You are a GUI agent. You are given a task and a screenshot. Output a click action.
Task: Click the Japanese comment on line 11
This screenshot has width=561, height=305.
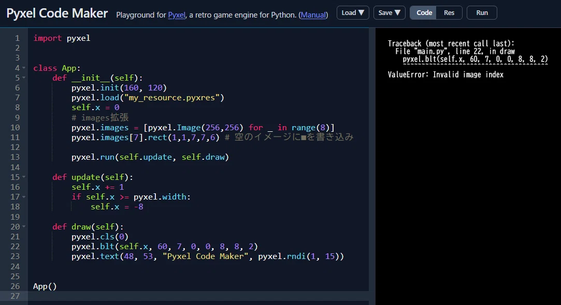[x=289, y=137]
